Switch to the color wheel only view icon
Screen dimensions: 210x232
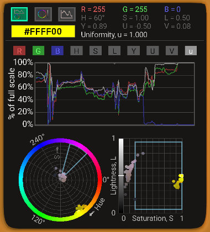click(x=43, y=14)
